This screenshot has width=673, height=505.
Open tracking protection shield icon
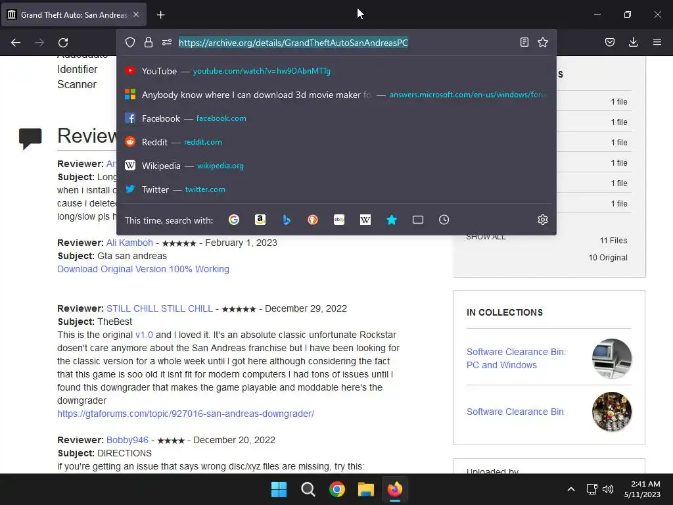click(x=130, y=42)
